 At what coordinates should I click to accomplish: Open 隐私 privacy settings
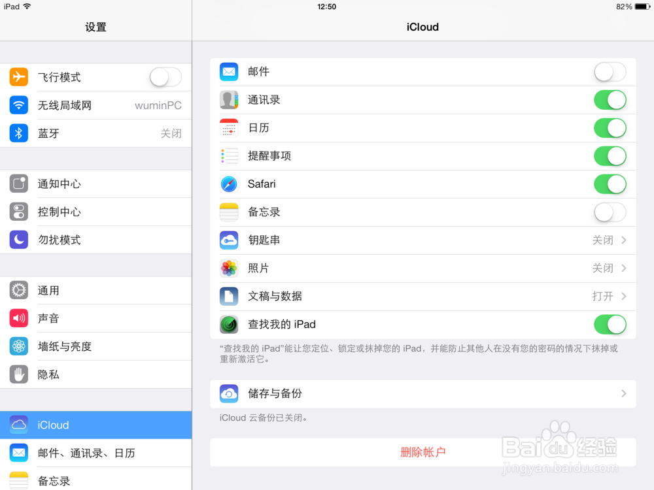[95, 374]
